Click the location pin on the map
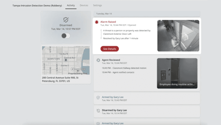221x125 pixels. (66, 60)
